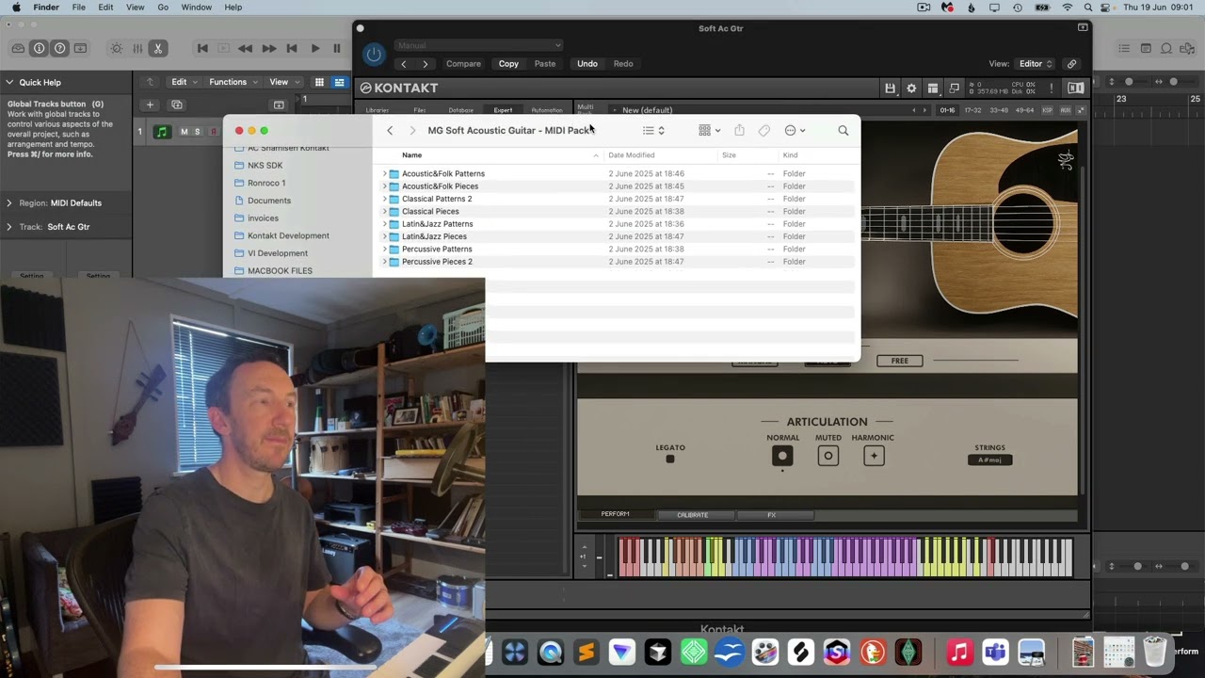This screenshot has width=1205, height=678.
Task: Mute track 1 with M button
Action: 184,132
